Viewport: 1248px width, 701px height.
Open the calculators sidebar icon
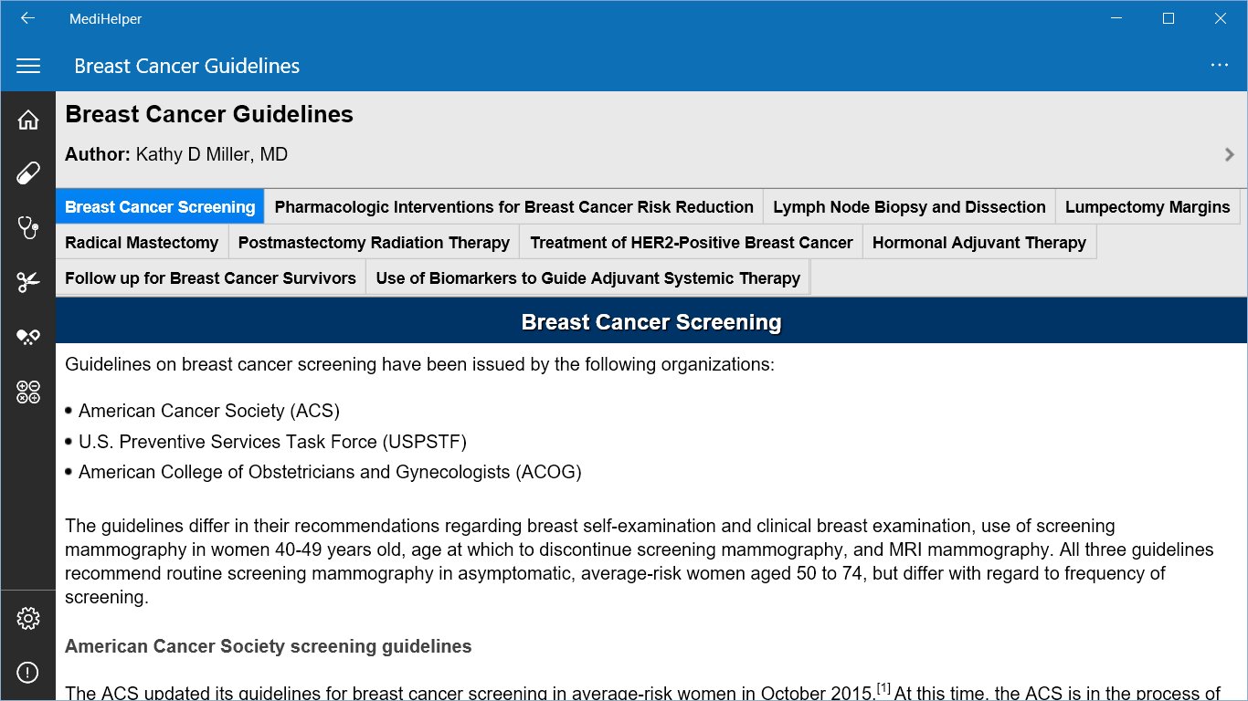pos(28,392)
